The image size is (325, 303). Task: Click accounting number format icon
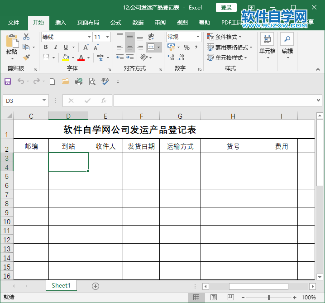pos(171,47)
